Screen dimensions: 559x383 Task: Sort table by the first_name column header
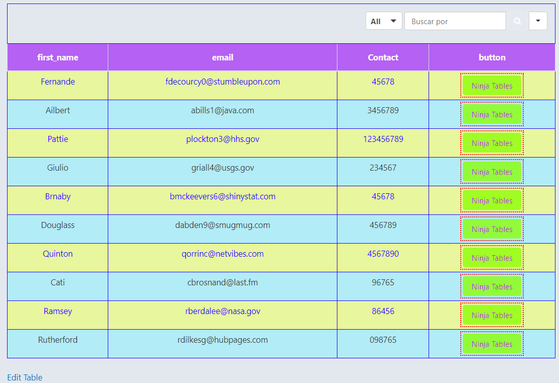[57, 57]
